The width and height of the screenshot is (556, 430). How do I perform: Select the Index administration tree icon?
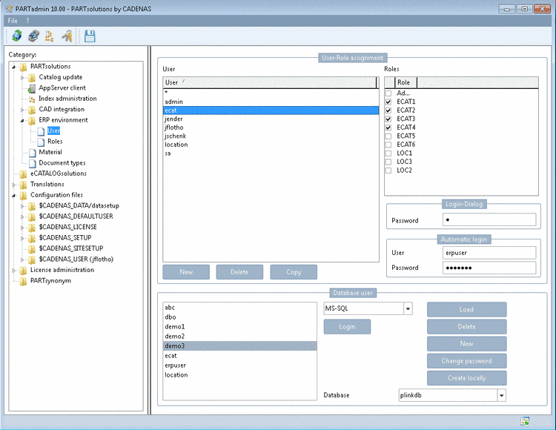pyautogui.click(x=32, y=99)
